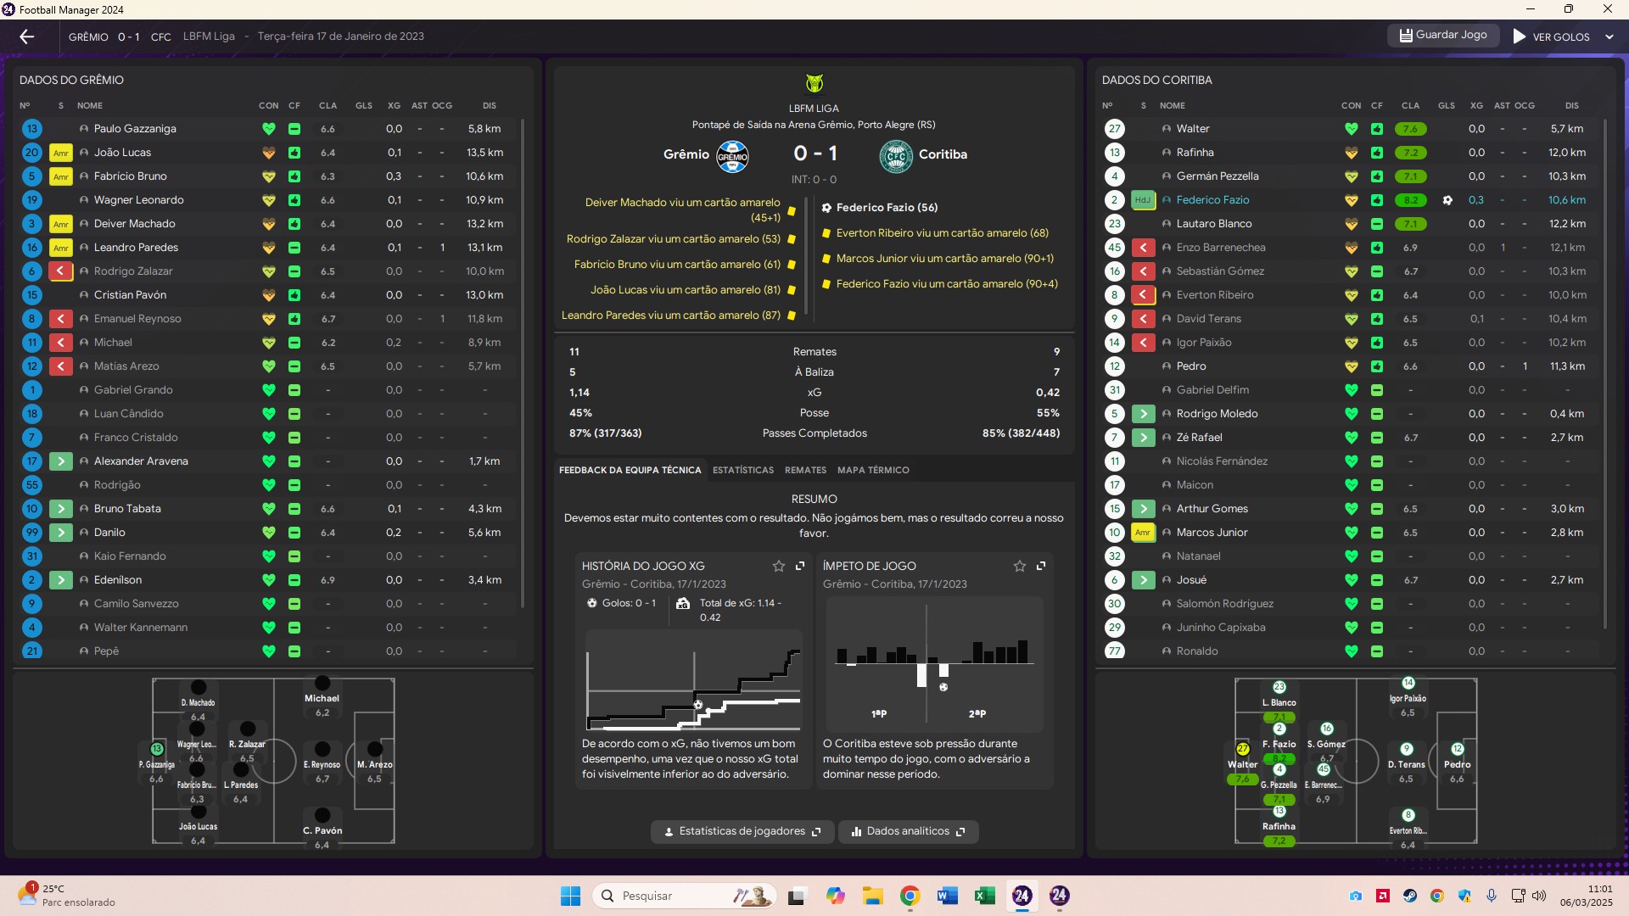Open Estatísticas de jogadores button
The height and width of the screenshot is (916, 1629).
(742, 831)
